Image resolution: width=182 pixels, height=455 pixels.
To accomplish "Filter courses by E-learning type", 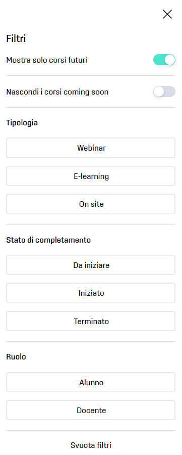I will [x=91, y=176].
